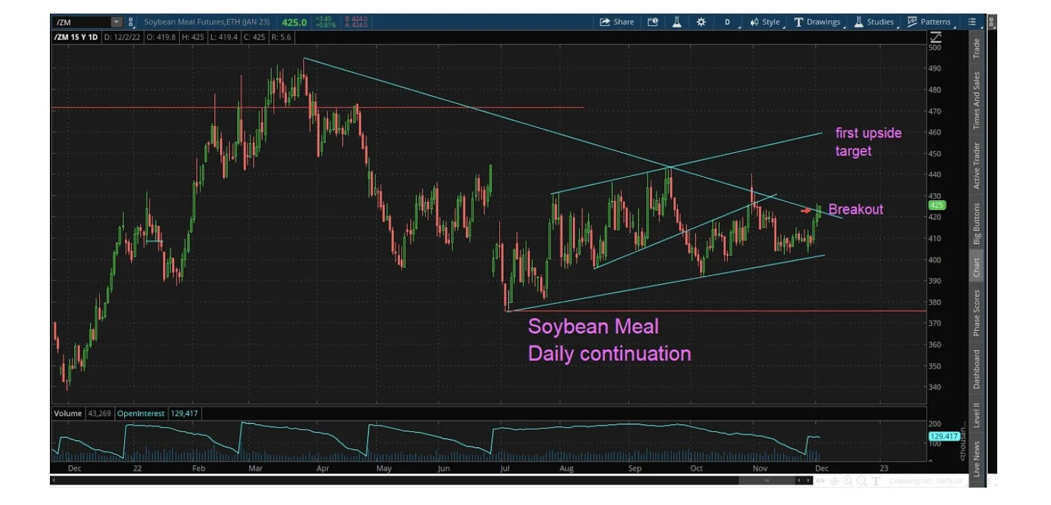The height and width of the screenshot is (505, 1051).
Task: Click the O: 419.8 open value
Action: coord(161,37)
